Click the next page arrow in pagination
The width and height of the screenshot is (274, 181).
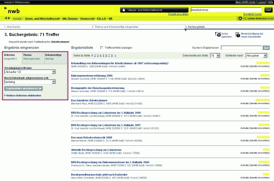point(115,56)
